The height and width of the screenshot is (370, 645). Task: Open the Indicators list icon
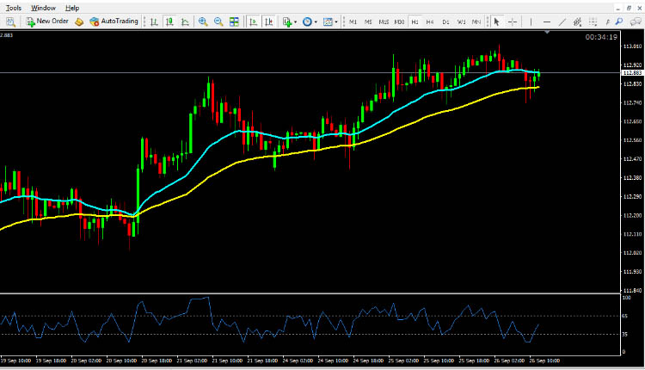pos(287,22)
